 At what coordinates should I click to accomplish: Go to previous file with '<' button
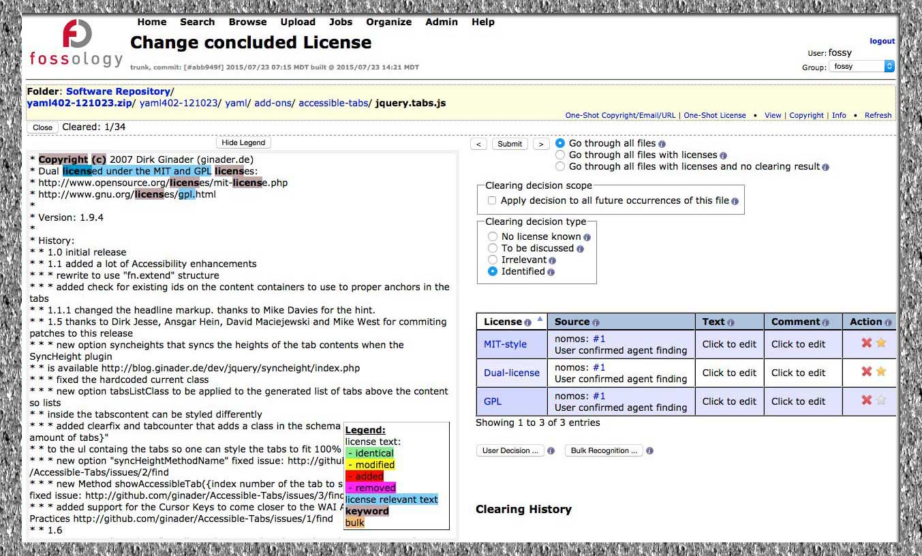(479, 144)
